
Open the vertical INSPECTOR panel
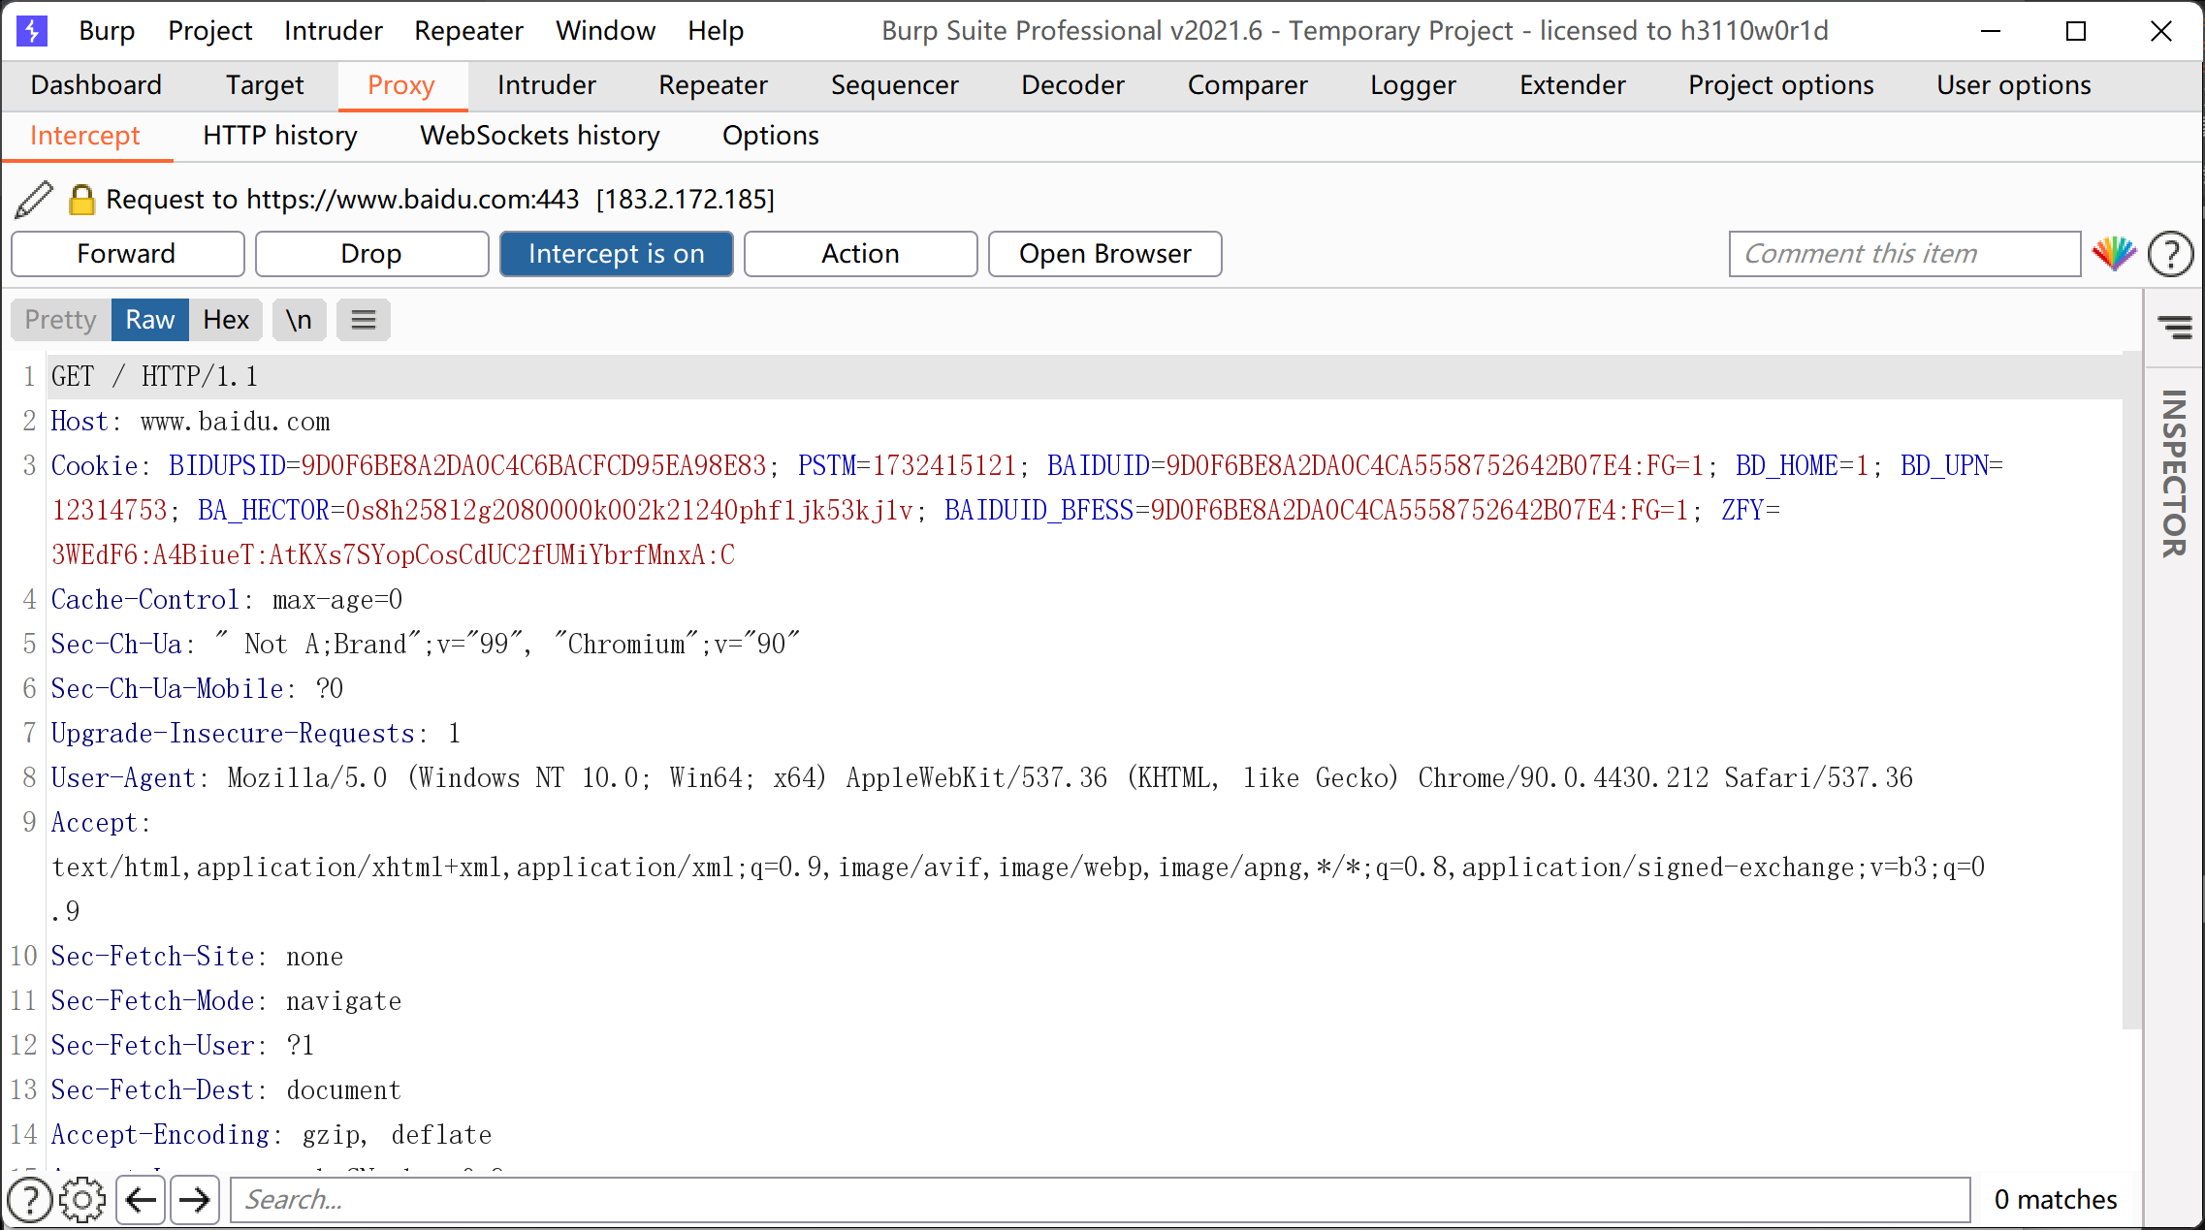coord(2174,473)
